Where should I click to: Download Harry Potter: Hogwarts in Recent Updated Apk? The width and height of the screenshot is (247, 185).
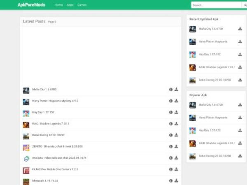click(x=240, y=42)
